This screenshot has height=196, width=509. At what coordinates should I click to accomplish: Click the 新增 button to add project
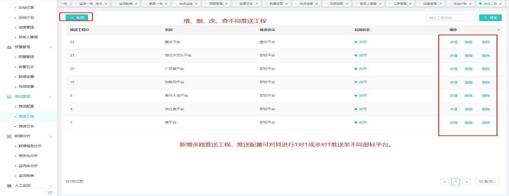[x=76, y=18]
